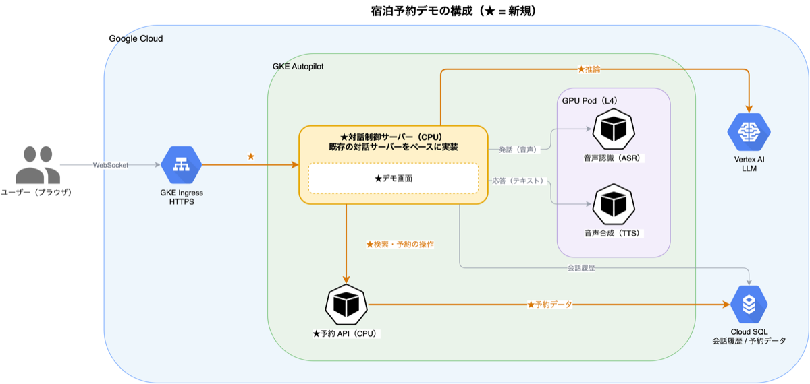
Task: Click the Vertex AI brain hexagon icon
Action: tap(749, 131)
